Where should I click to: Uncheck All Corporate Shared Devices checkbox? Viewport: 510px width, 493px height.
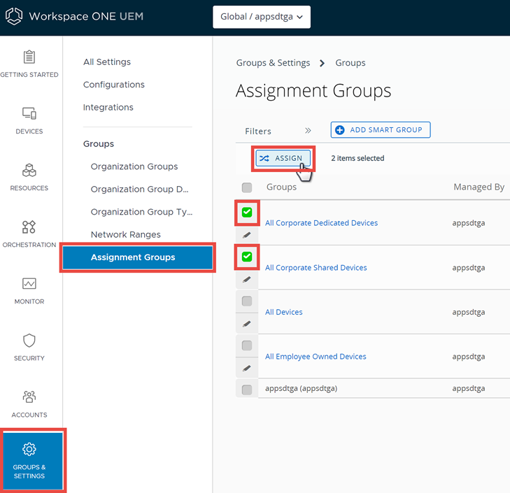[x=247, y=257]
